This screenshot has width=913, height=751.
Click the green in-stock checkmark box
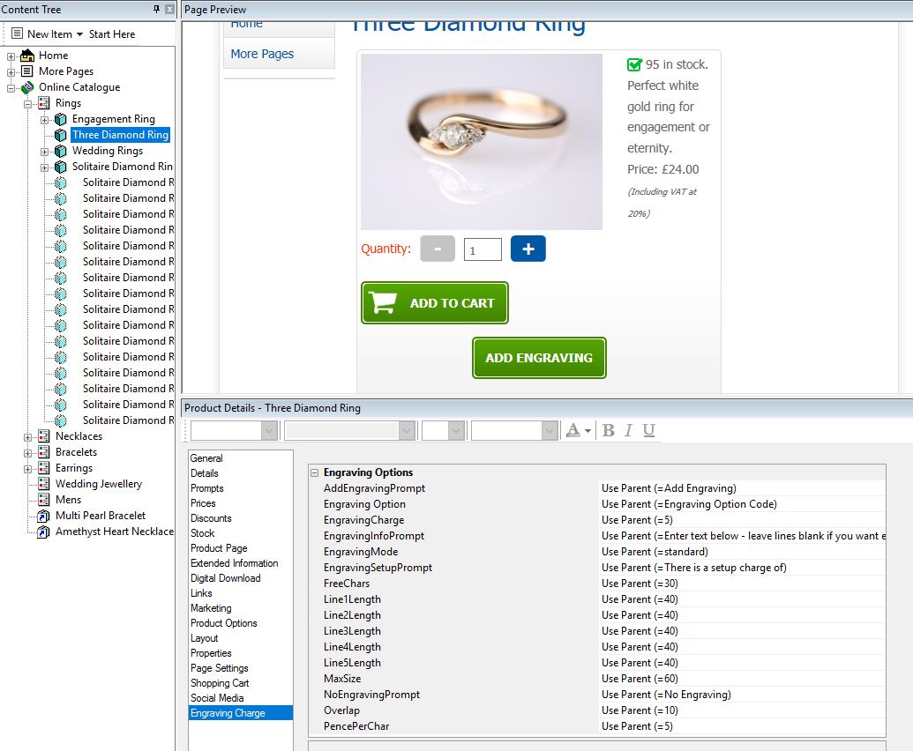click(634, 64)
